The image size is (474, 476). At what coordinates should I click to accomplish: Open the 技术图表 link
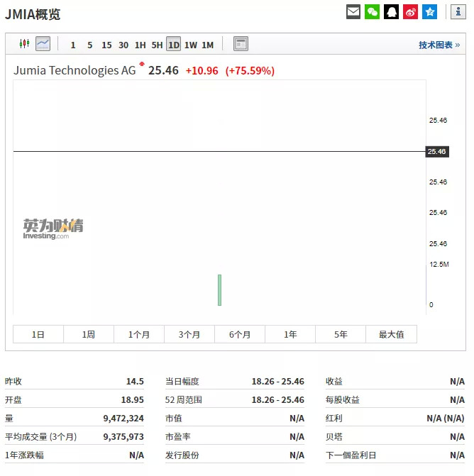(x=439, y=45)
